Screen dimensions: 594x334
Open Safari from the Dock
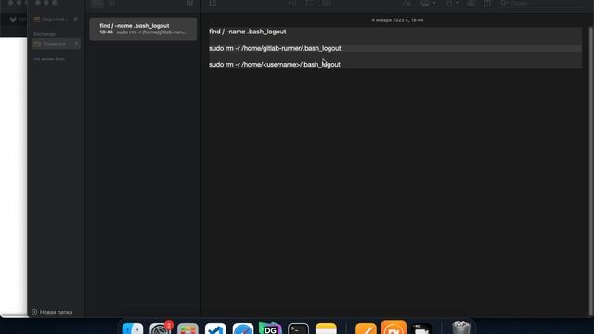point(243,328)
